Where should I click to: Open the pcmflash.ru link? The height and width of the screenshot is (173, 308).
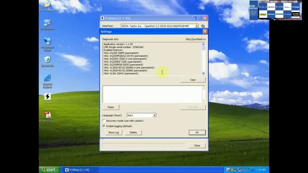point(196,39)
